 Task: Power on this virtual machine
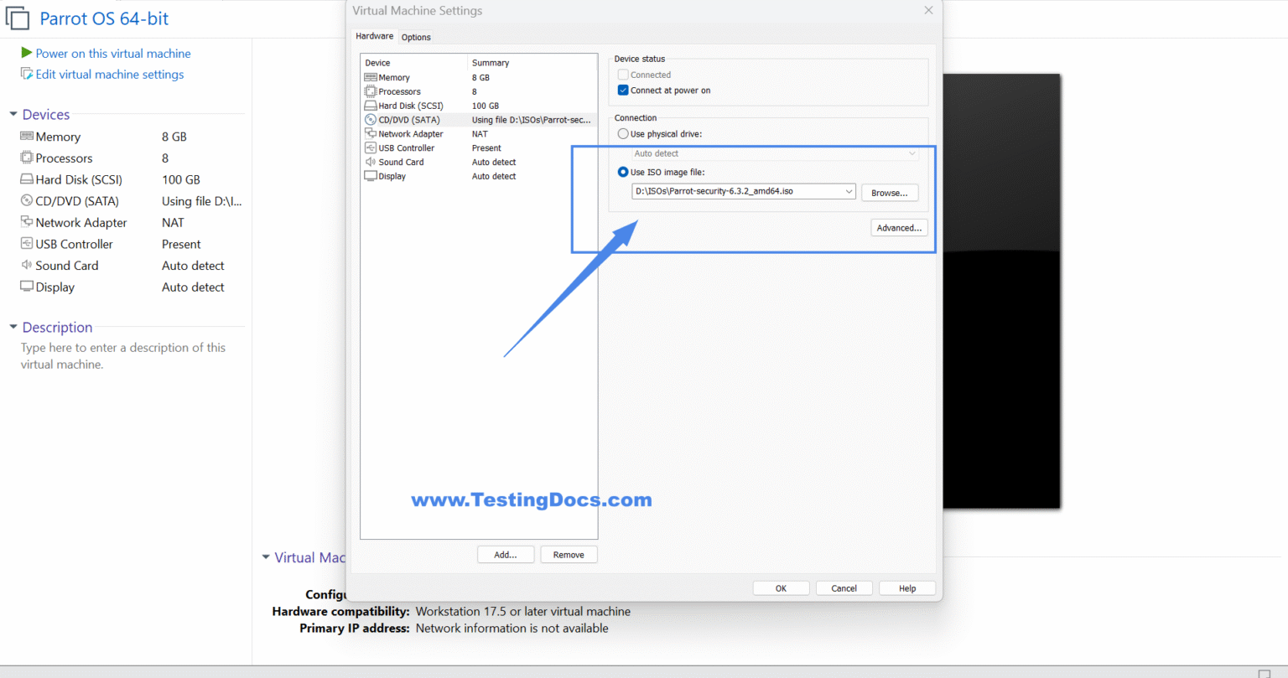112,53
